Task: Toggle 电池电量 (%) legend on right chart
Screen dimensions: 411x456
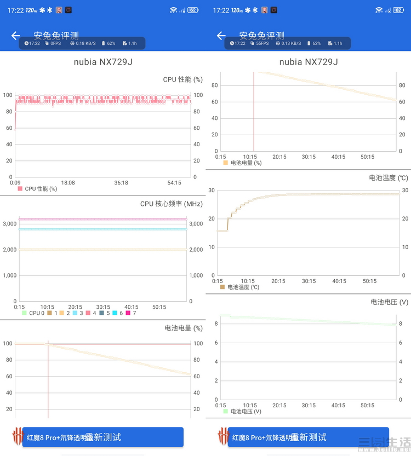Action: pyautogui.click(x=242, y=163)
